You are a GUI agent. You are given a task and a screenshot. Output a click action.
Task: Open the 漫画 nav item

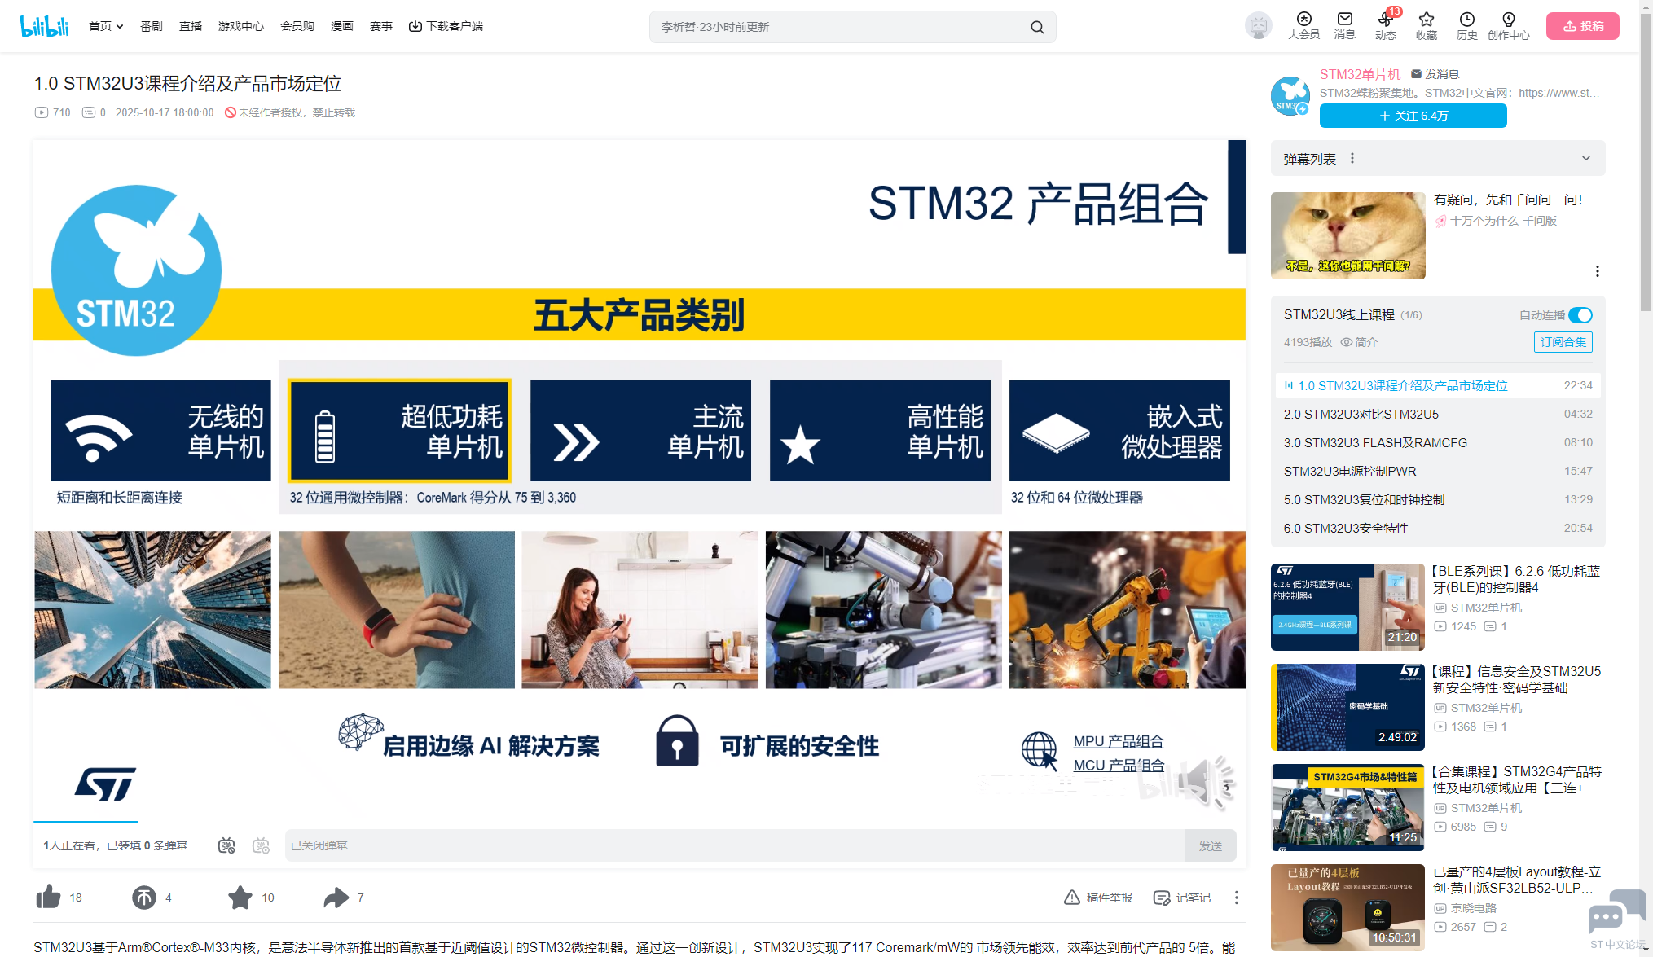pos(342,26)
